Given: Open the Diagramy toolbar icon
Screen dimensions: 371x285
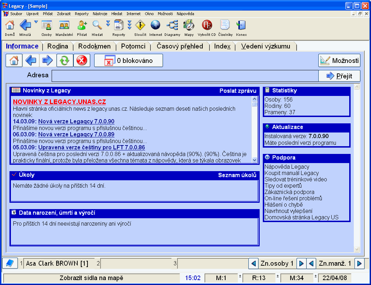Looking at the screenshot, I should pos(172,25).
